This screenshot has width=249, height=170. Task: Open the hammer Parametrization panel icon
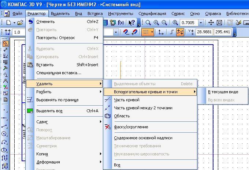pos(5,68)
